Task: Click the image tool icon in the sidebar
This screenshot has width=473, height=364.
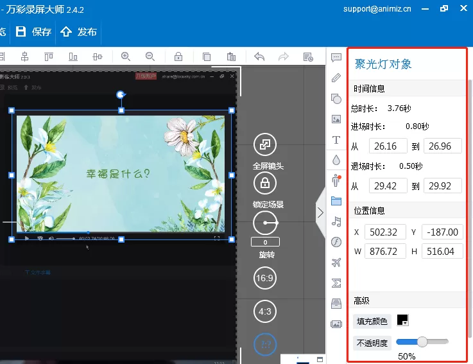Action: [x=336, y=119]
